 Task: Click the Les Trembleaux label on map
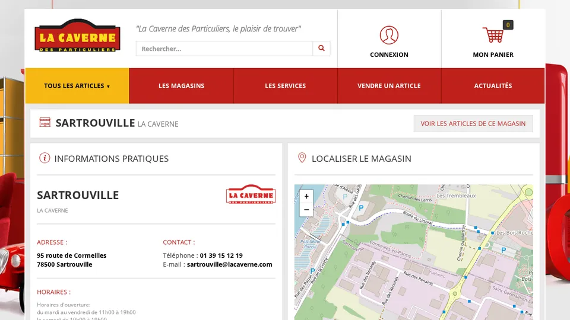pyautogui.click(x=456, y=196)
